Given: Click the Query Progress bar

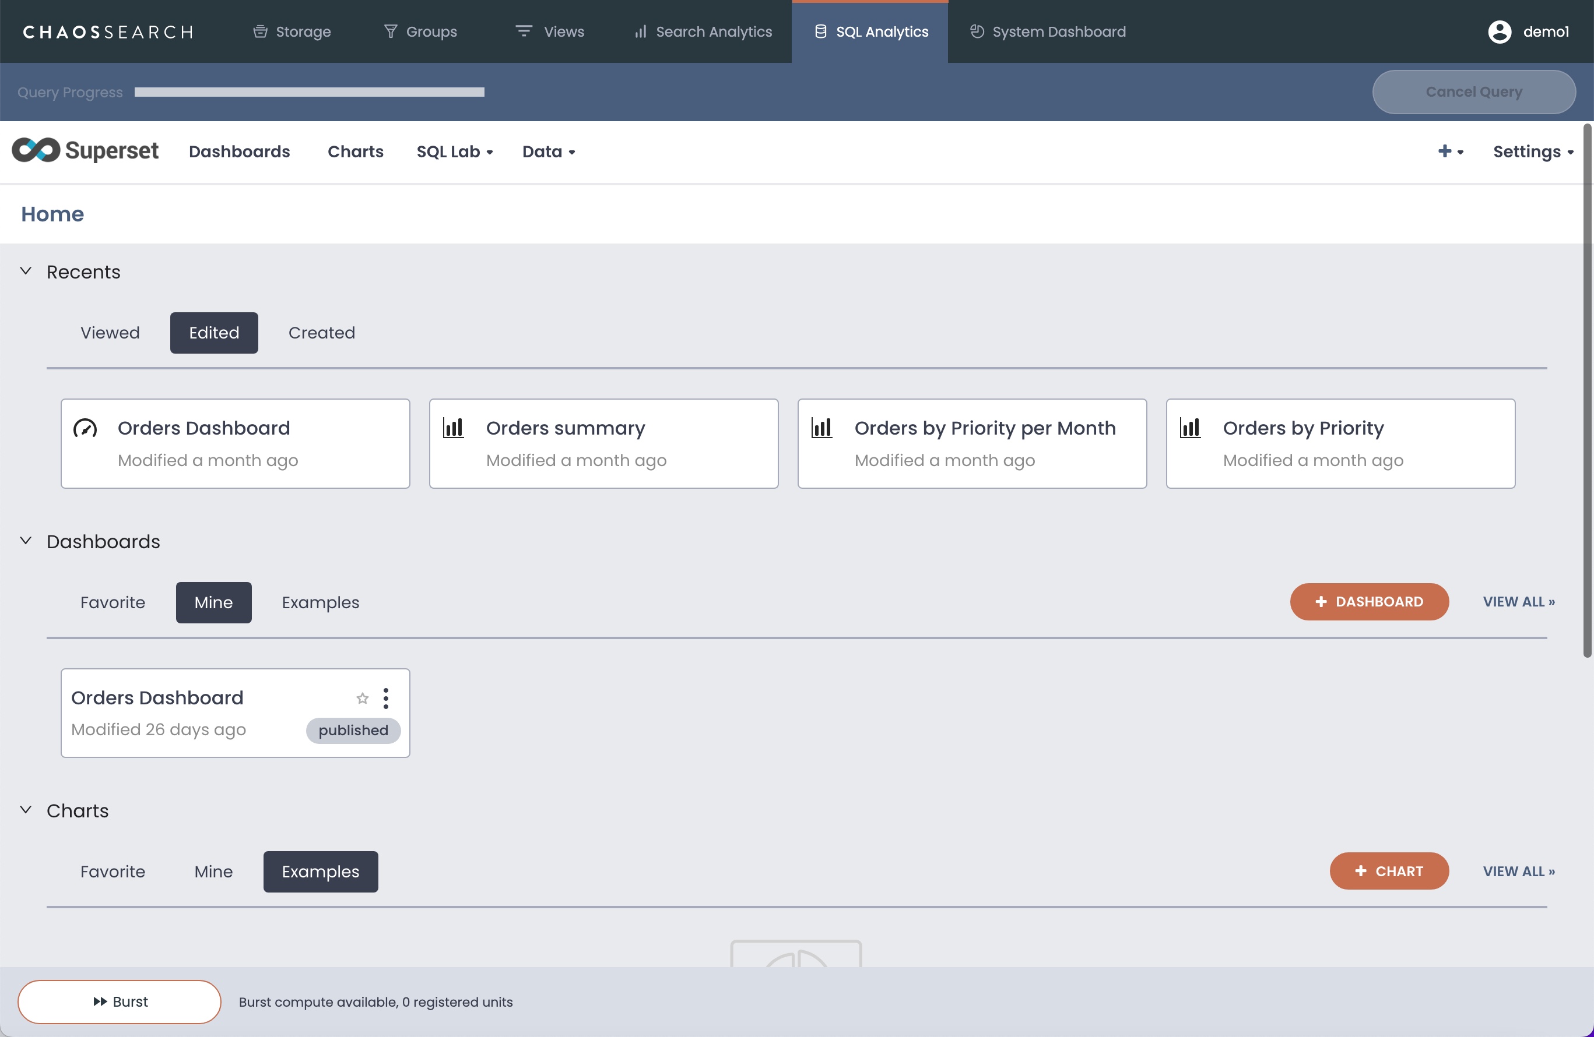Looking at the screenshot, I should click(x=309, y=92).
